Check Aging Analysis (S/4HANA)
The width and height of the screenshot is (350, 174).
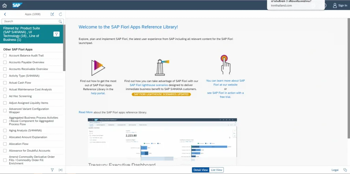coord(5,131)
